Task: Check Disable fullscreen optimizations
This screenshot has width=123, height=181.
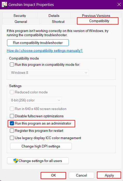Action: tap(12, 116)
